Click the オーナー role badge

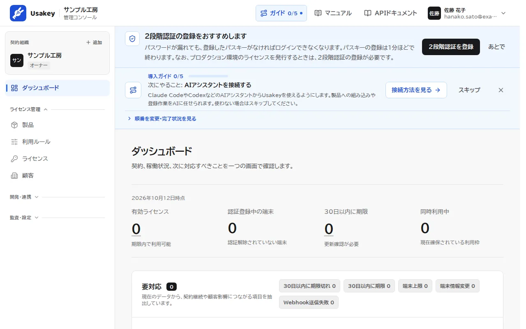click(x=39, y=65)
